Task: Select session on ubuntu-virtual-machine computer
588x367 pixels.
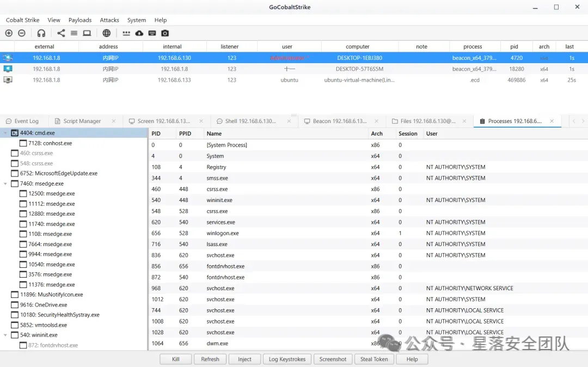Action: [294, 80]
